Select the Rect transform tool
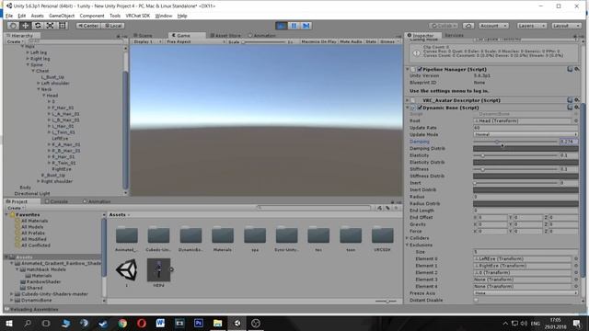589x331 pixels. (63, 26)
